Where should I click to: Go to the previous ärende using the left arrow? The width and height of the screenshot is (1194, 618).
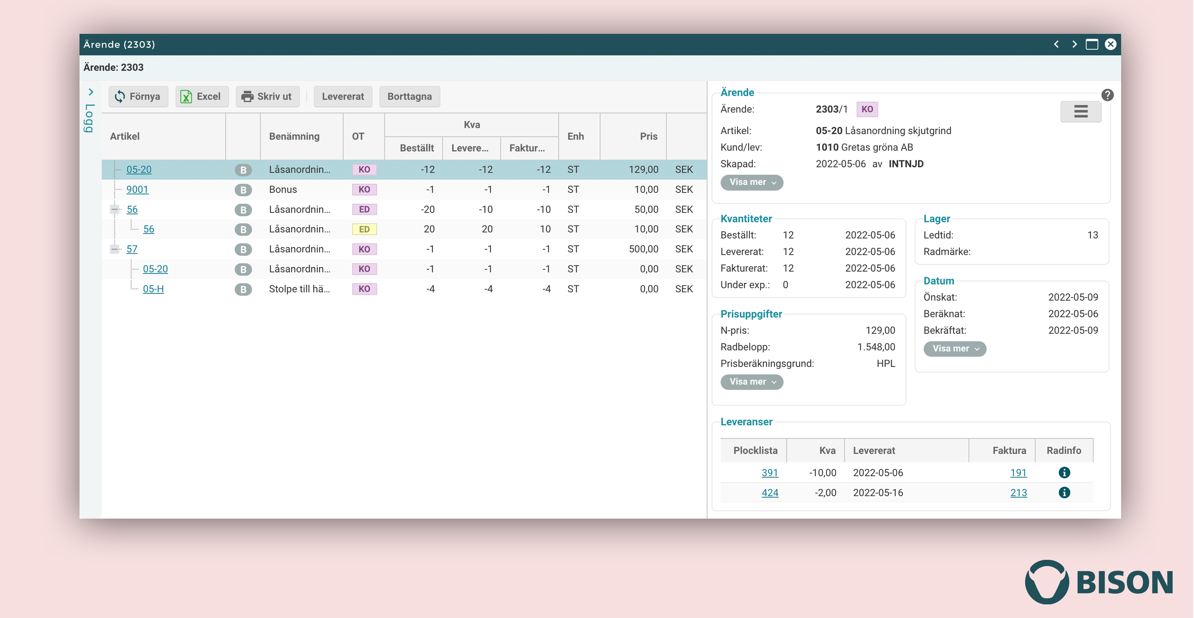pos(1056,45)
